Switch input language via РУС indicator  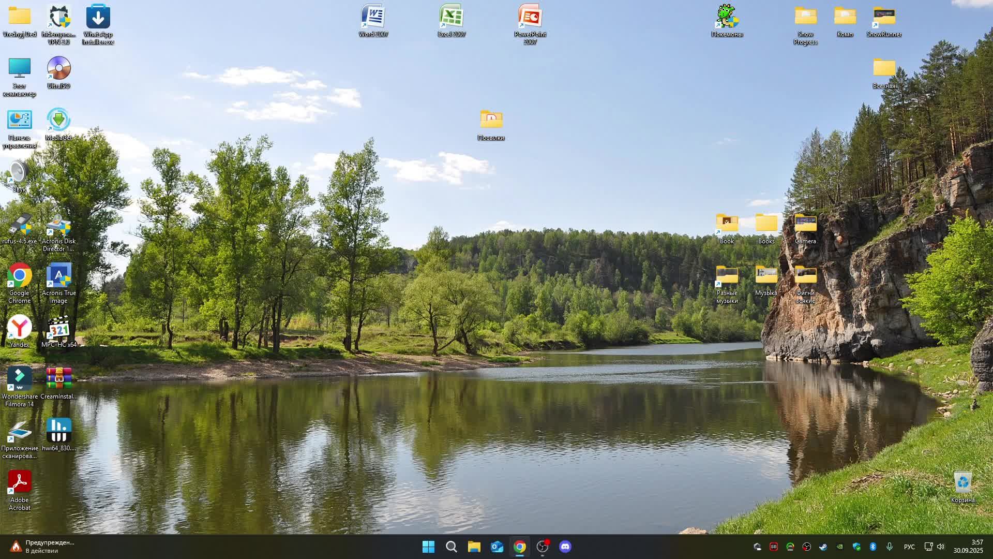(x=909, y=547)
